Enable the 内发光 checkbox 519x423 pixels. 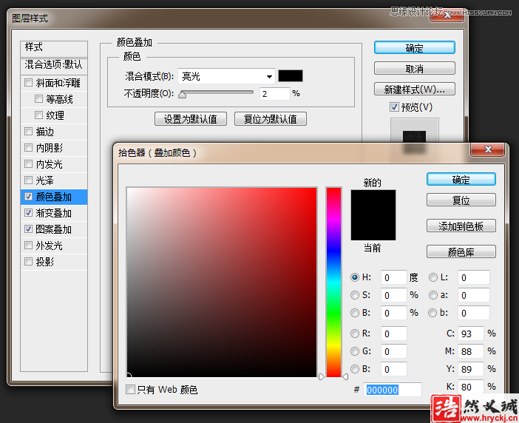[29, 163]
